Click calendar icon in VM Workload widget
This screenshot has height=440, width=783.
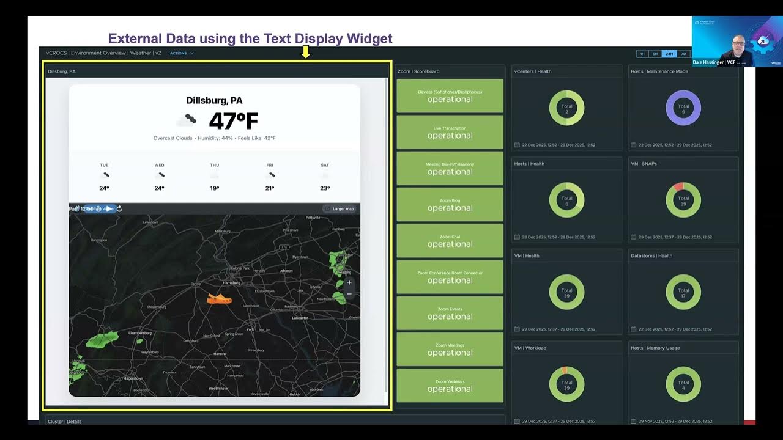[517, 421]
